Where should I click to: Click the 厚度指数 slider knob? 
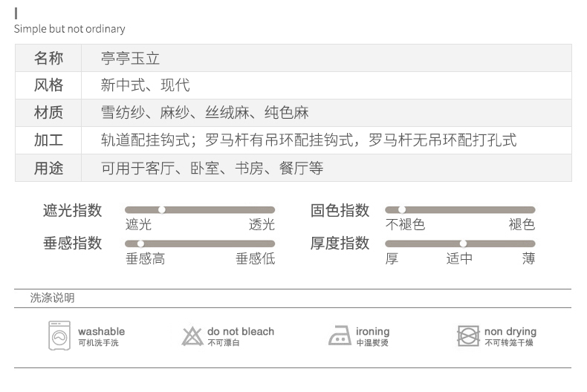click(463, 244)
